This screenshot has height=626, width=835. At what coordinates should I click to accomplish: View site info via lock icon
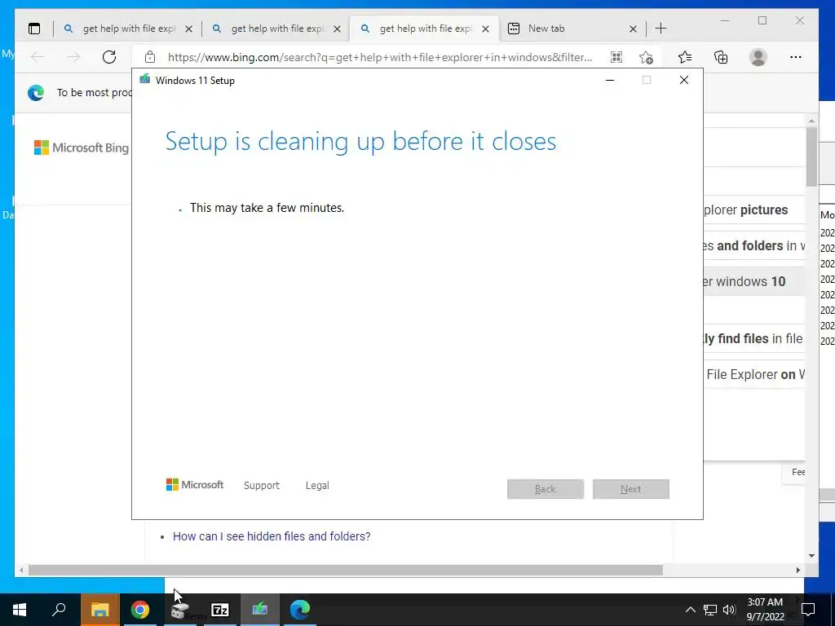point(150,57)
